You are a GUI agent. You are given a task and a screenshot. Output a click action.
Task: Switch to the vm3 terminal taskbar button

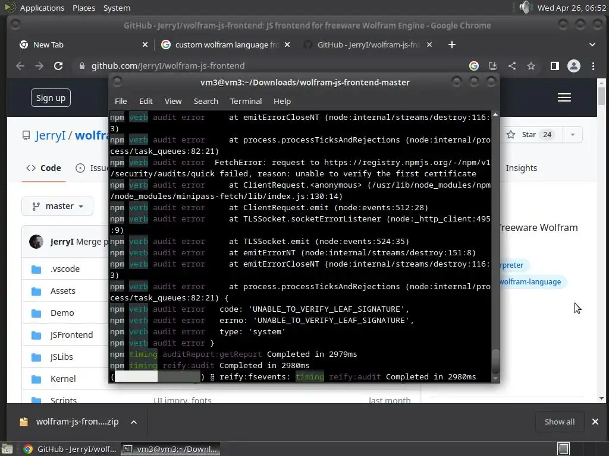pyautogui.click(x=171, y=449)
